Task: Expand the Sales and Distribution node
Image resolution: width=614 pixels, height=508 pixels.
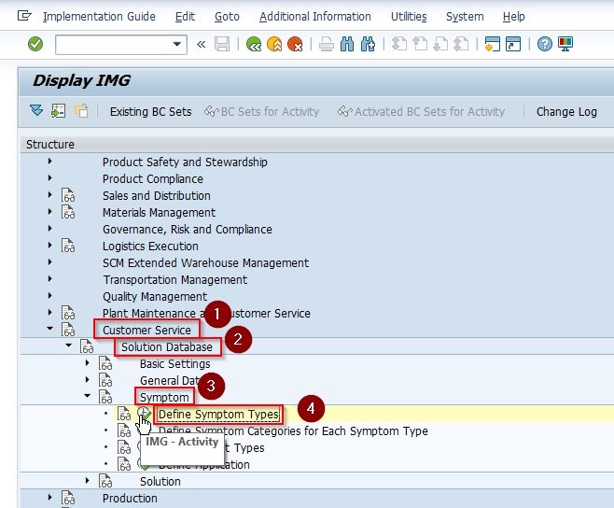Action: (x=49, y=195)
